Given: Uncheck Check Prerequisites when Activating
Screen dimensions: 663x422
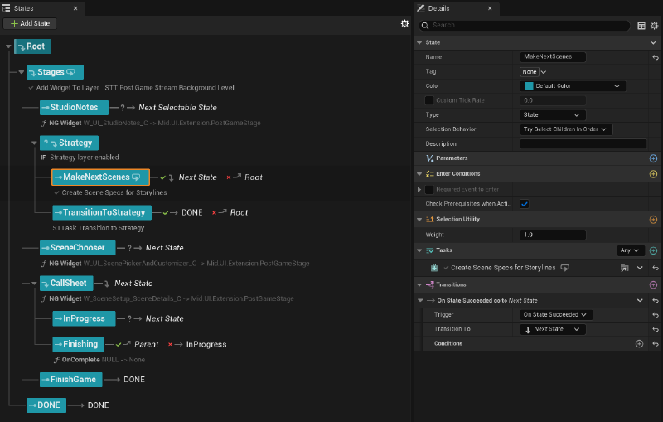Looking at the screenshot, I should tap(525, 204).
